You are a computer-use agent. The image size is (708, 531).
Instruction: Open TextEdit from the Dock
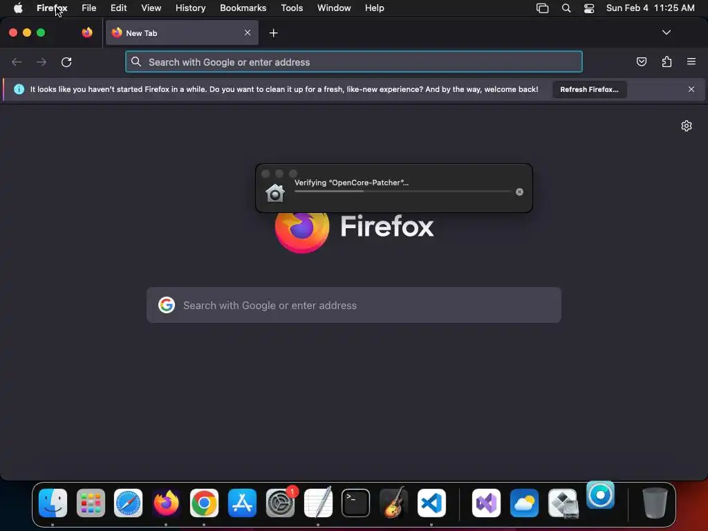coord(318,503)
